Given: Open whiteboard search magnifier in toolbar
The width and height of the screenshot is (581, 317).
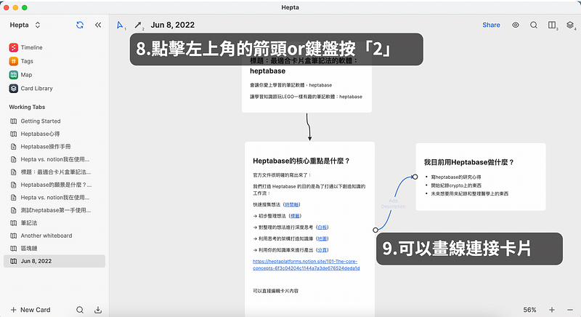Looking at the screenshot, I should point(534,25).
